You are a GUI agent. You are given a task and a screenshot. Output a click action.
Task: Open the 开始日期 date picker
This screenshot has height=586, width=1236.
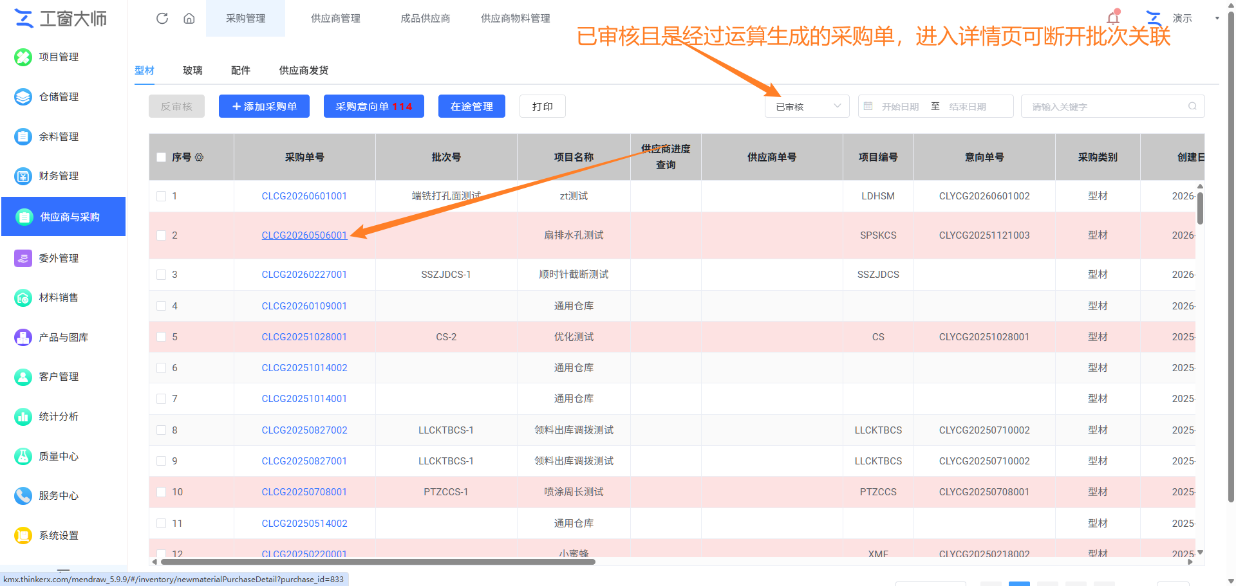tap(900, 107)
